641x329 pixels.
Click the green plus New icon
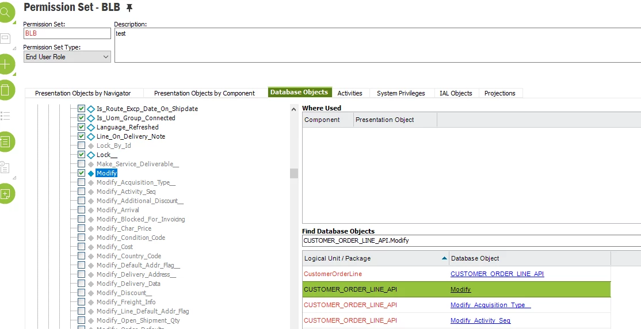(x=5, y=64)
